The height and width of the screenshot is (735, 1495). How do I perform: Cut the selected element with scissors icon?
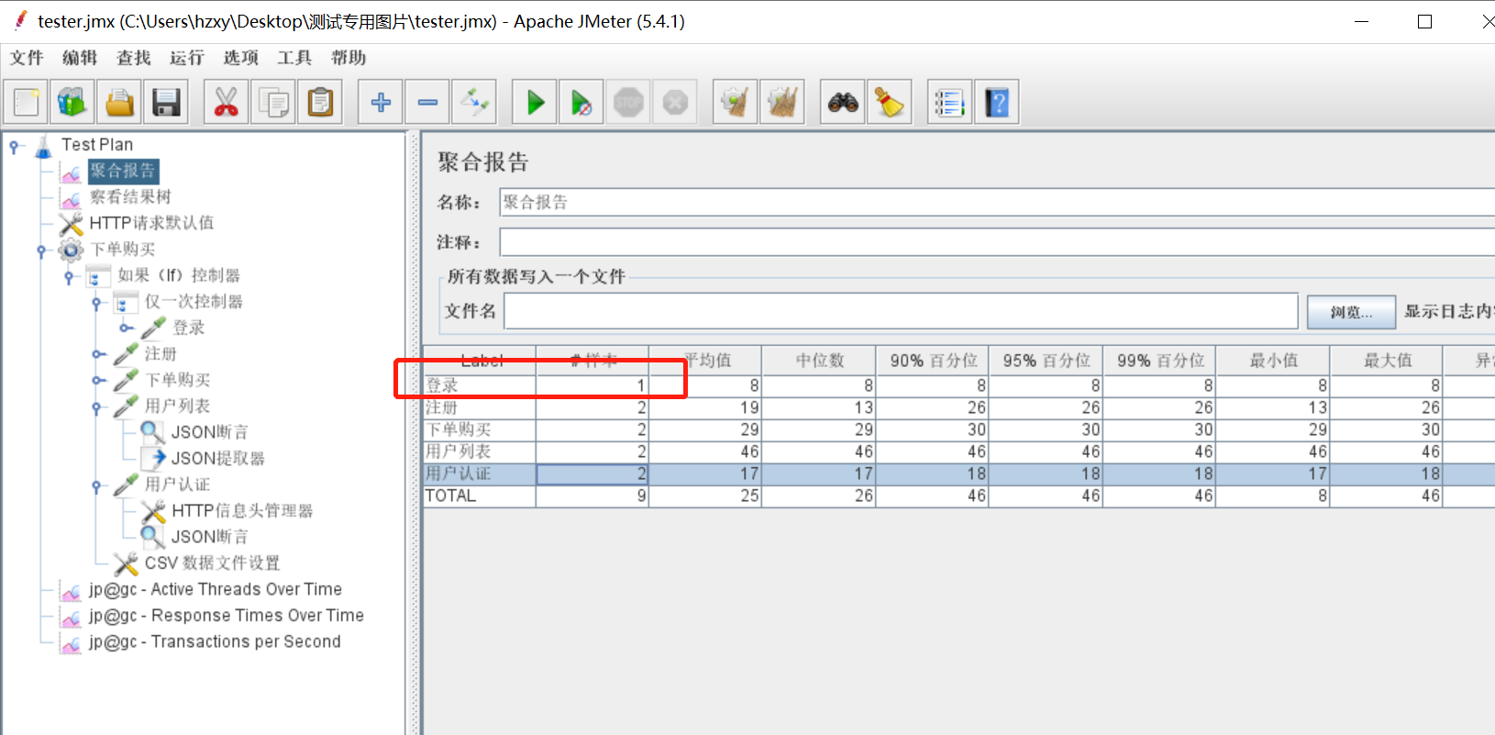coord(227,102)
